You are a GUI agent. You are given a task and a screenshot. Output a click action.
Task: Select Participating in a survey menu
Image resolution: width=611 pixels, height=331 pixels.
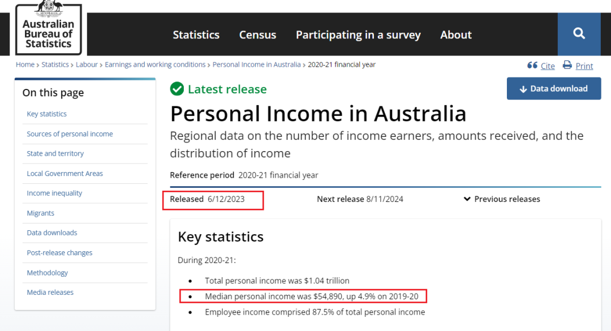(358, 35)
